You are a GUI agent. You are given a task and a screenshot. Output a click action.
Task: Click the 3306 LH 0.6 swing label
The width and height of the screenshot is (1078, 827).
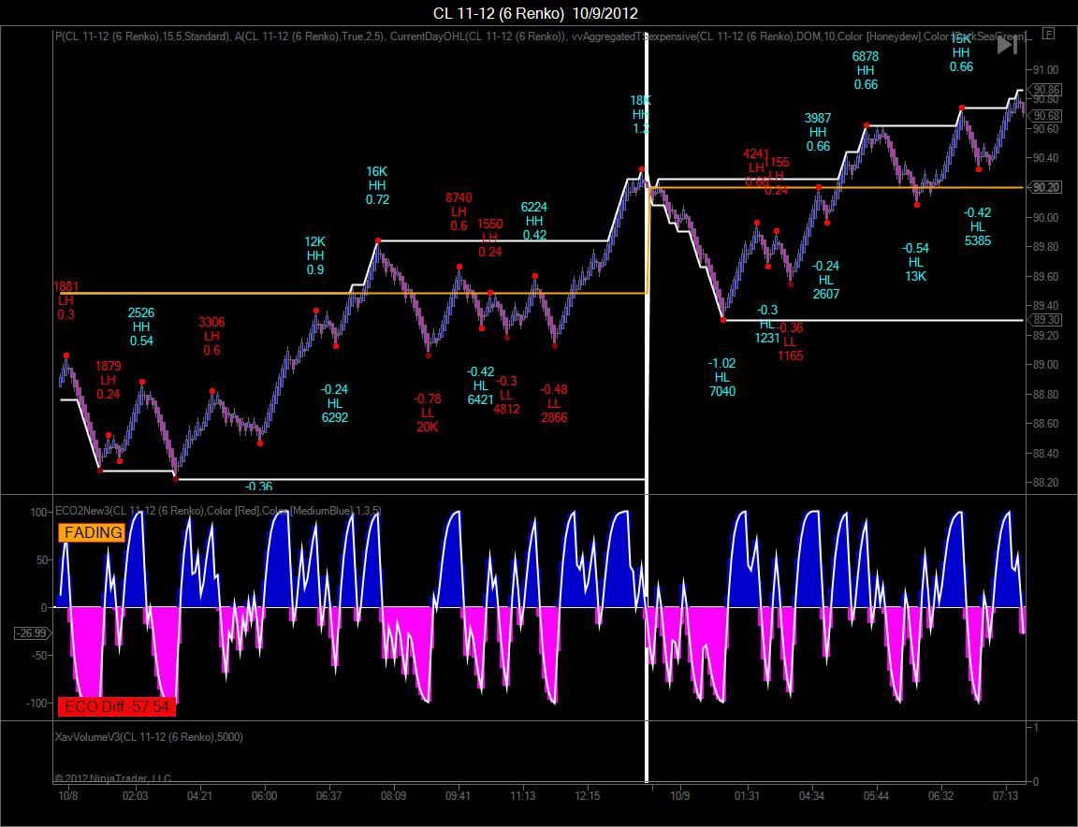[211, 336]
